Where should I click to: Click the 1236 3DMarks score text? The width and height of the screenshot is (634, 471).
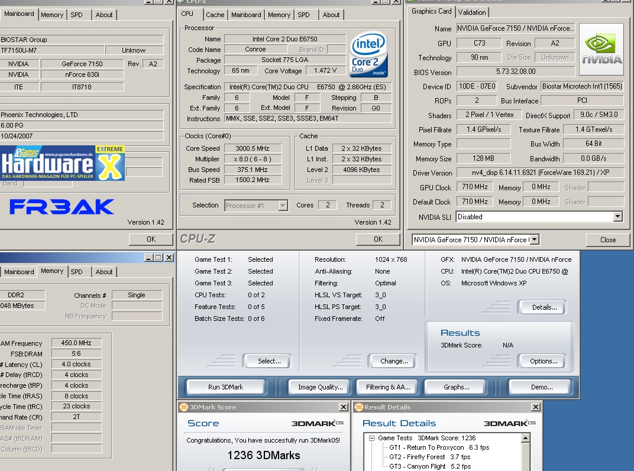(x=264, y=455)
